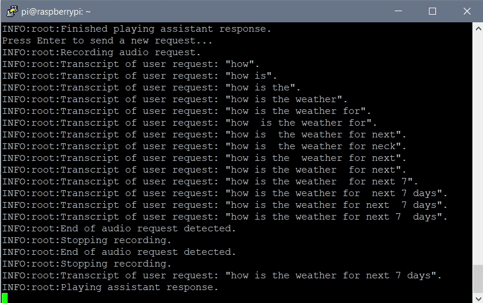
Task: Click the transcript line containing "for neck"
Action: (x=204, y=146)
